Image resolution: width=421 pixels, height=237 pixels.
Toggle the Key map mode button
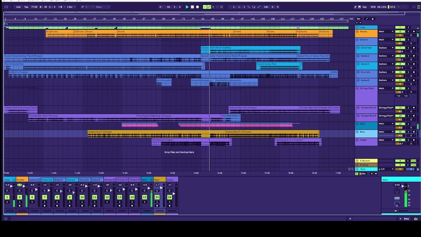(x=364, y=7)
